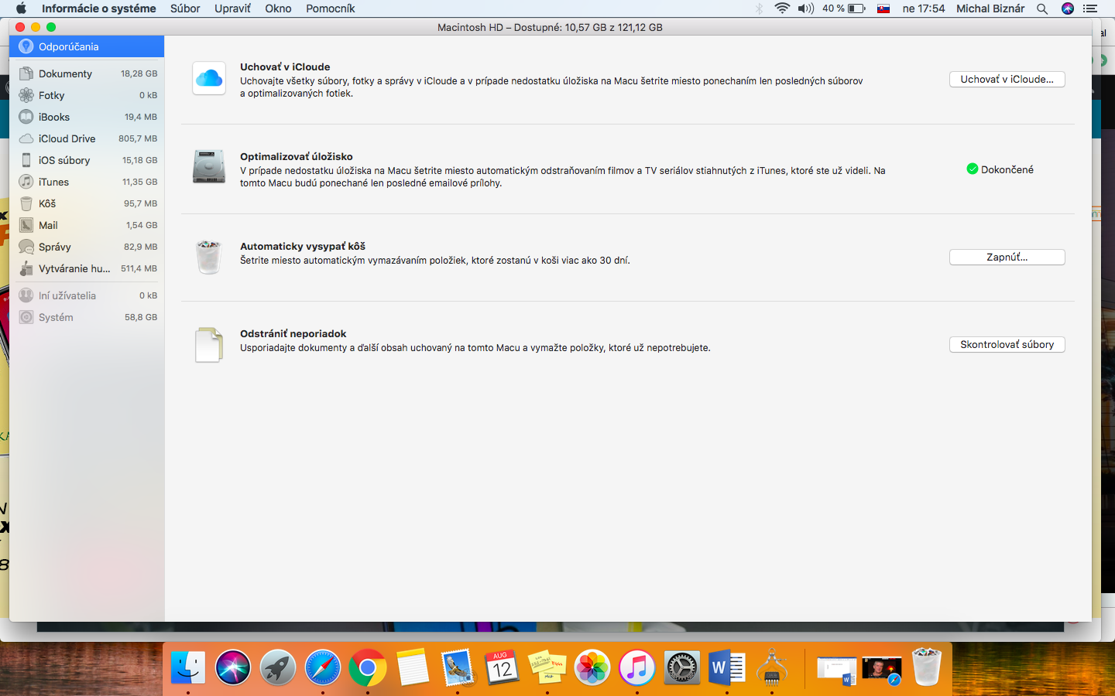The height and width of the screenshot is (696, 1115).
Task: Select the iTunes row 11,35 GB
Action: [87, 182]
